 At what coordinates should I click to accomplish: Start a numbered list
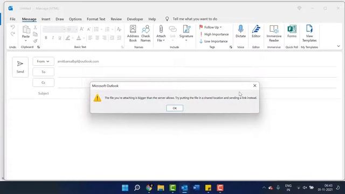(107, 29)
